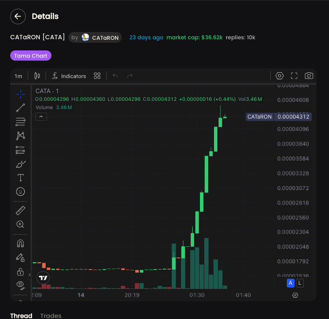Open the Indicators menu
The image size is (329, 319).
(69, 76)
